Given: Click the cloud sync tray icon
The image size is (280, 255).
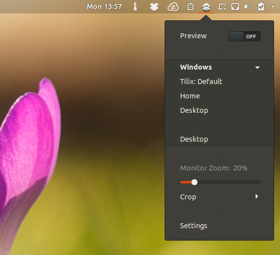Looking at the screenshot, I should [x=173, y=7].
